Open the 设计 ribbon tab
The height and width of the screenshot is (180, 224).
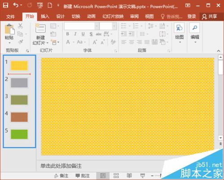(x=60, y=16)
